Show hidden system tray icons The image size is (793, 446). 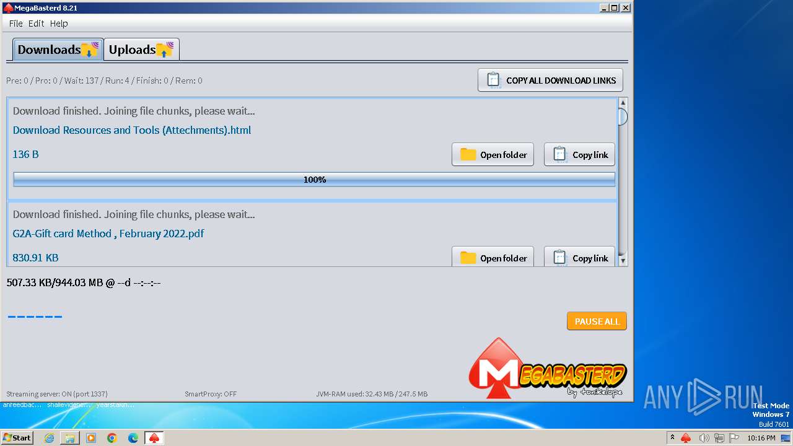tap(672, 438)
